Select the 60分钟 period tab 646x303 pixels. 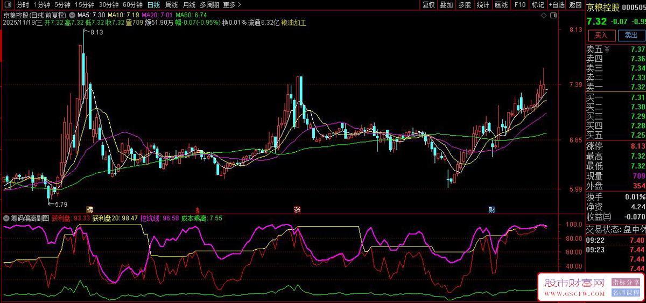point(133,5)
